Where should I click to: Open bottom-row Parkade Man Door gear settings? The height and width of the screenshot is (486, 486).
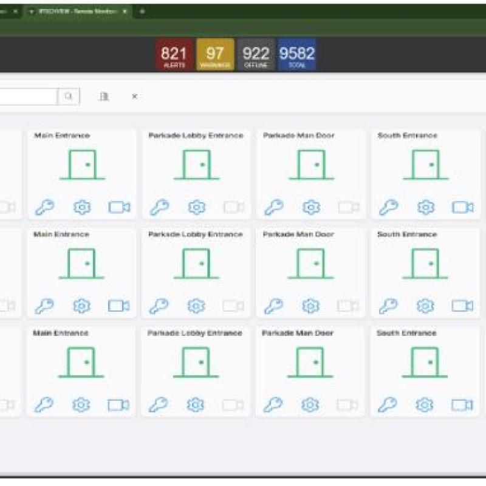pyautogui.click(x=310, y=405)
